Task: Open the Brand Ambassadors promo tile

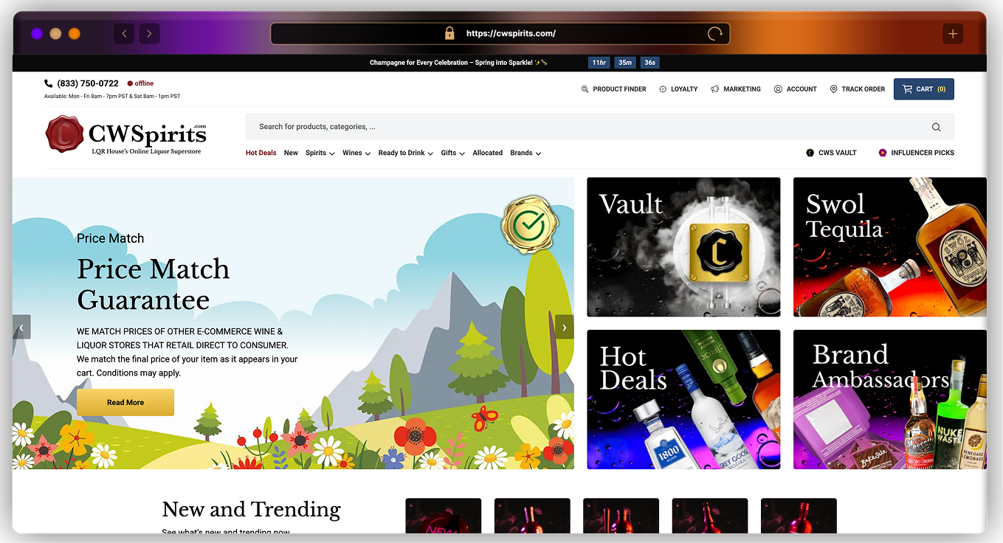Action: [x=889, y=399]
